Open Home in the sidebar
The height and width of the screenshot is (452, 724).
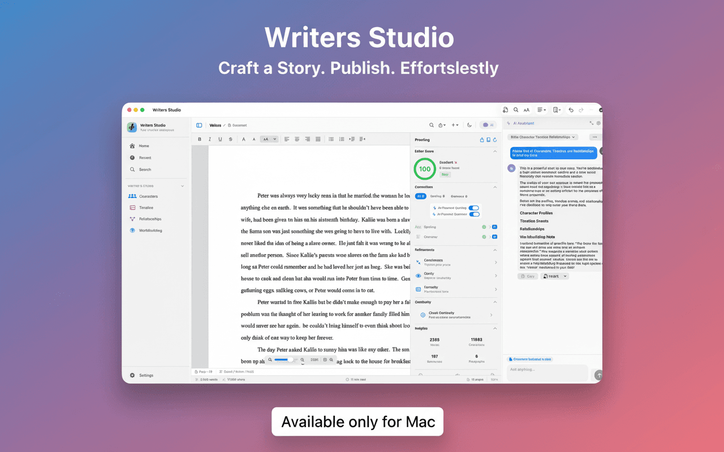click(x=144, y=146)
